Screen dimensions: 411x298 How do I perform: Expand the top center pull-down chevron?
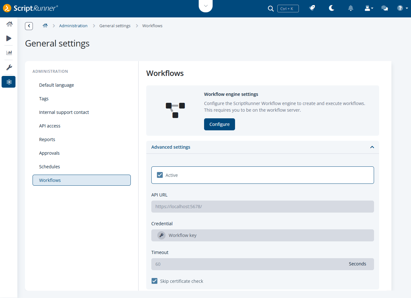[x=206, y=6]
